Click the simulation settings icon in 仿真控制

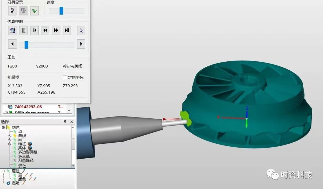click(x=12, y=30)
